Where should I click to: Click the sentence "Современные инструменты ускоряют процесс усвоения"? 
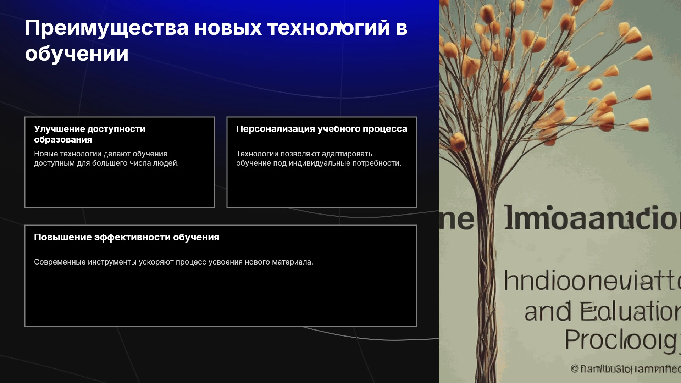[x=173, y=262]
